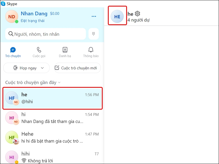Click the ND profile avatar
This screenshot has width=219, height=164.
[x=11, y=16]
